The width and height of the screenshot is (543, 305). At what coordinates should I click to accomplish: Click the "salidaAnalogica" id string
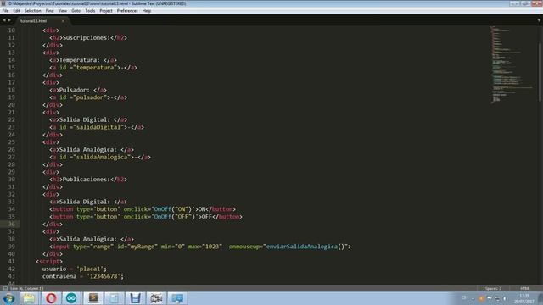(102, 157)
